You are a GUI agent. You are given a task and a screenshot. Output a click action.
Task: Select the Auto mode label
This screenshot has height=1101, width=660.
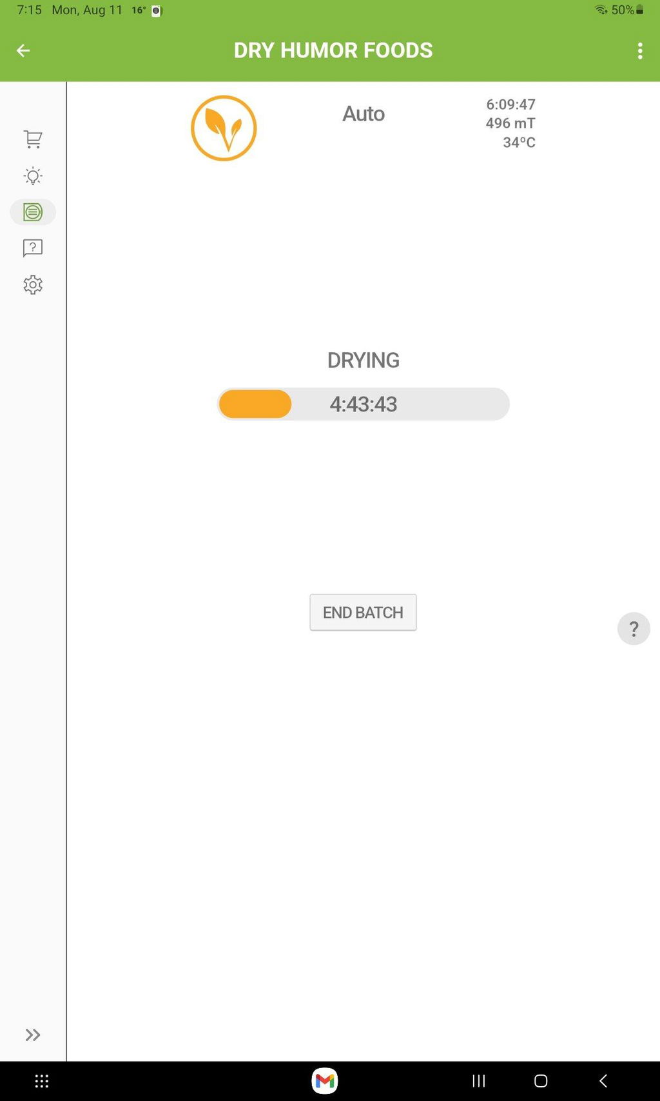coord(364,114)
